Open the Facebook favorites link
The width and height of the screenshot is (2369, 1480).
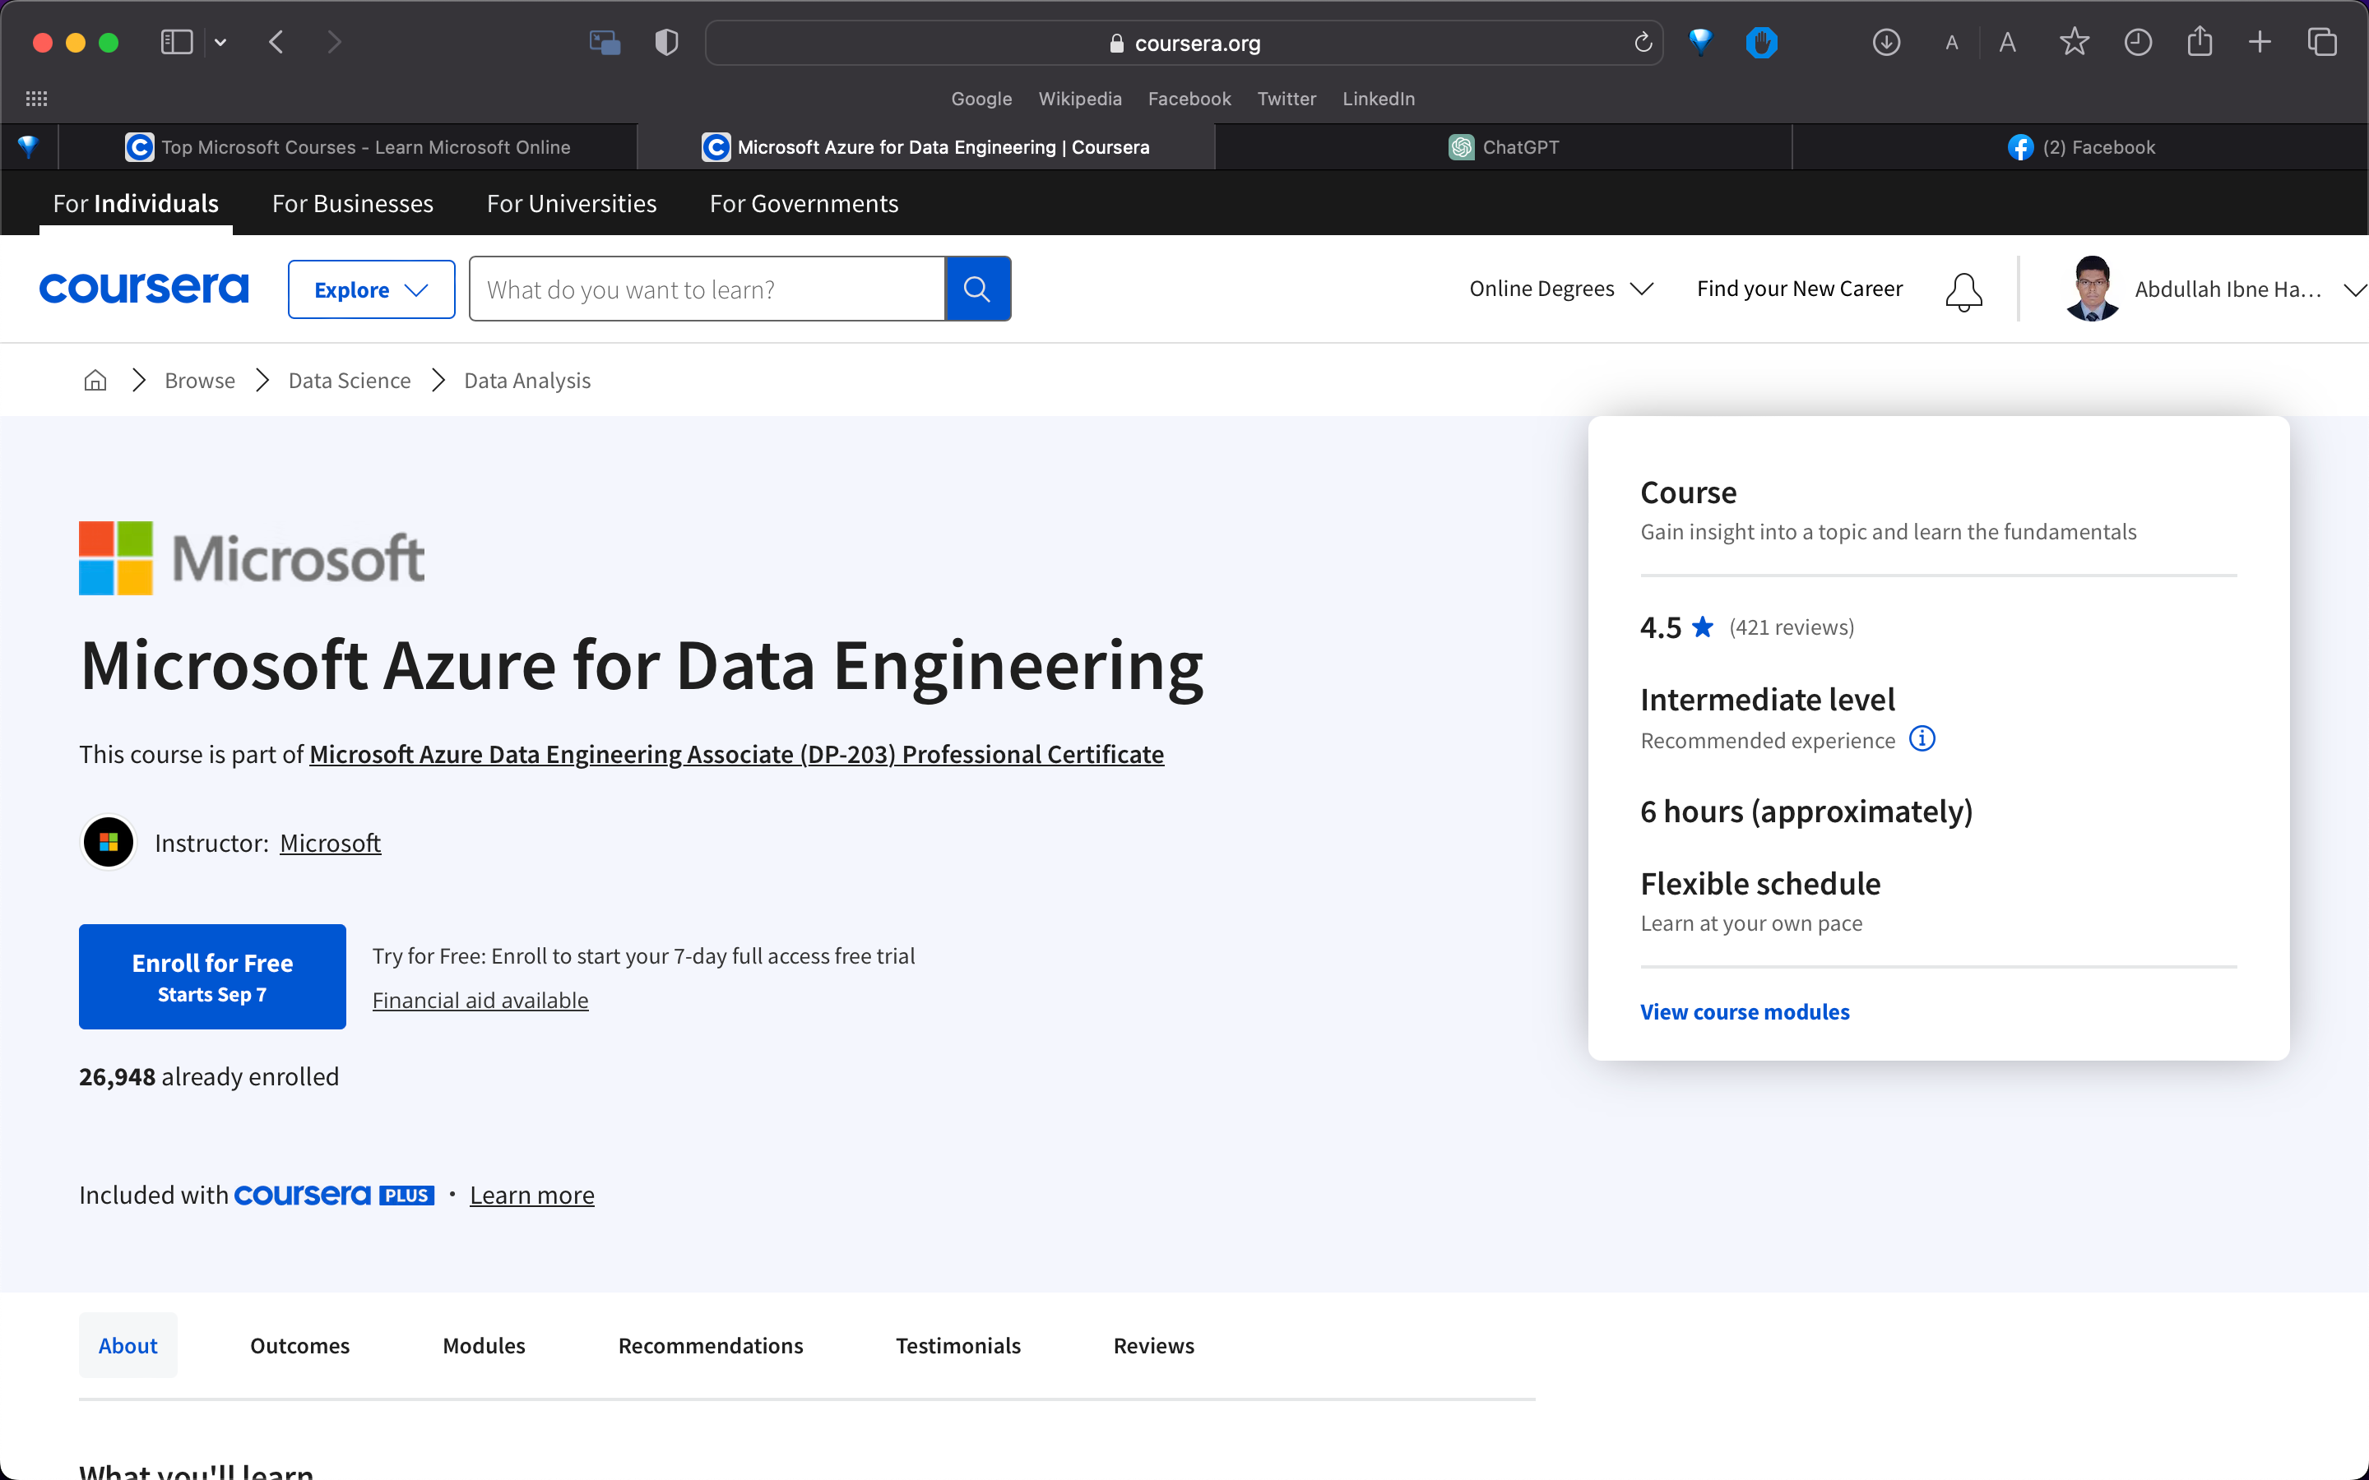coord(1189,99)
